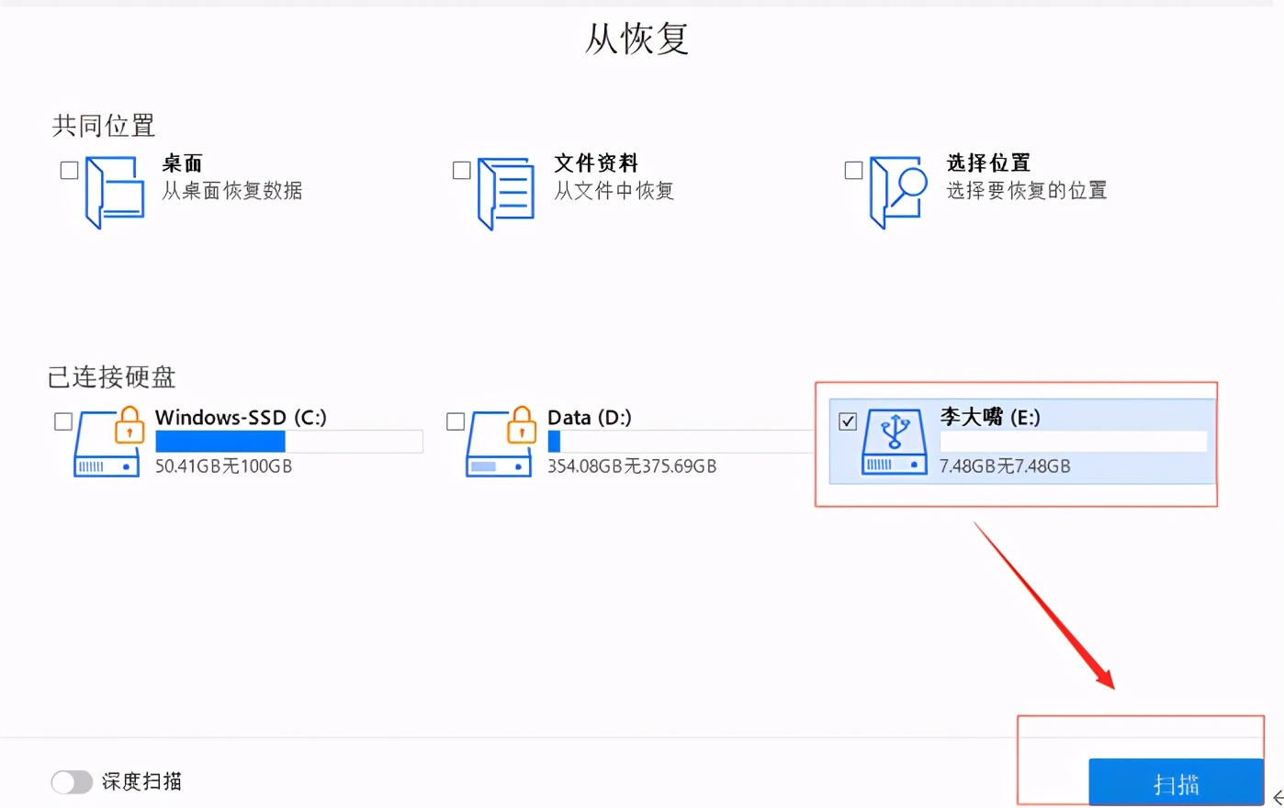
Task: Check the 选择位置 checkbox
Action: (x=853, y=170)
